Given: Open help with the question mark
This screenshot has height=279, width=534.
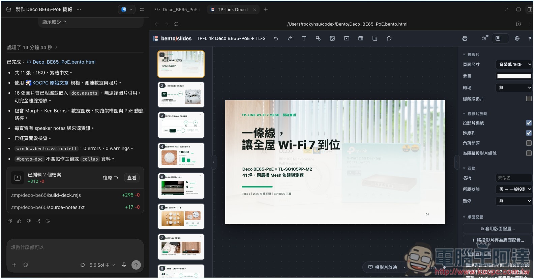Looking at the screenshot, I should tap(530, 39).
